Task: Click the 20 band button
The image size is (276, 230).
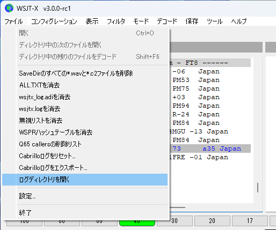Action: (212, 221)
